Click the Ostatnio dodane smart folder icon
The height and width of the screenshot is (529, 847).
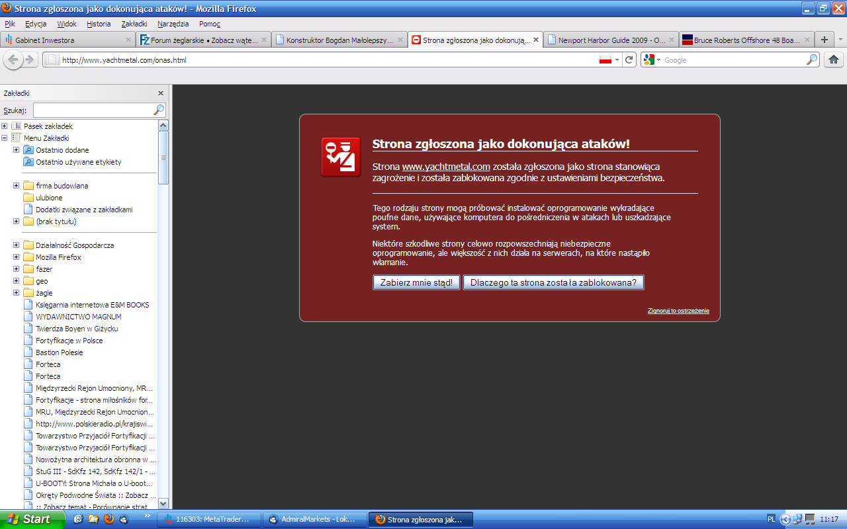(28, 150)
